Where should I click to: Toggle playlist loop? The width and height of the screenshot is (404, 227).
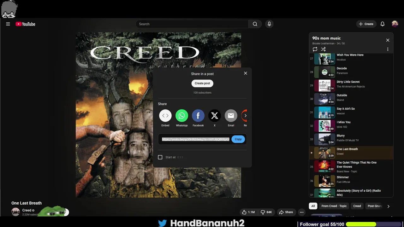[315, 49]
